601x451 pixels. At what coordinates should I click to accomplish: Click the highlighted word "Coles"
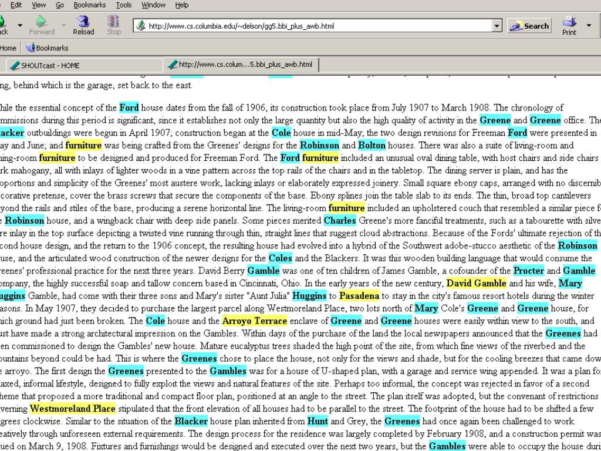pos(280,258)
